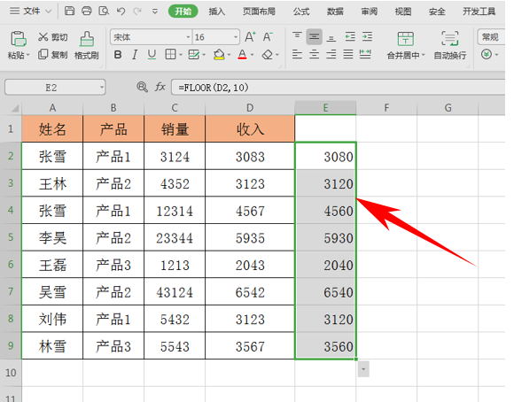Click the 自动换行 (Wrap Text) button
The image size is (514, 402).
coord(450,46)
